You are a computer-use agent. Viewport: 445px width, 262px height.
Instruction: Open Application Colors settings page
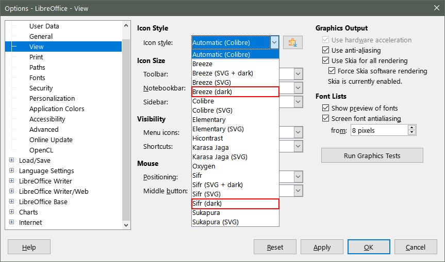click(57, 109)
